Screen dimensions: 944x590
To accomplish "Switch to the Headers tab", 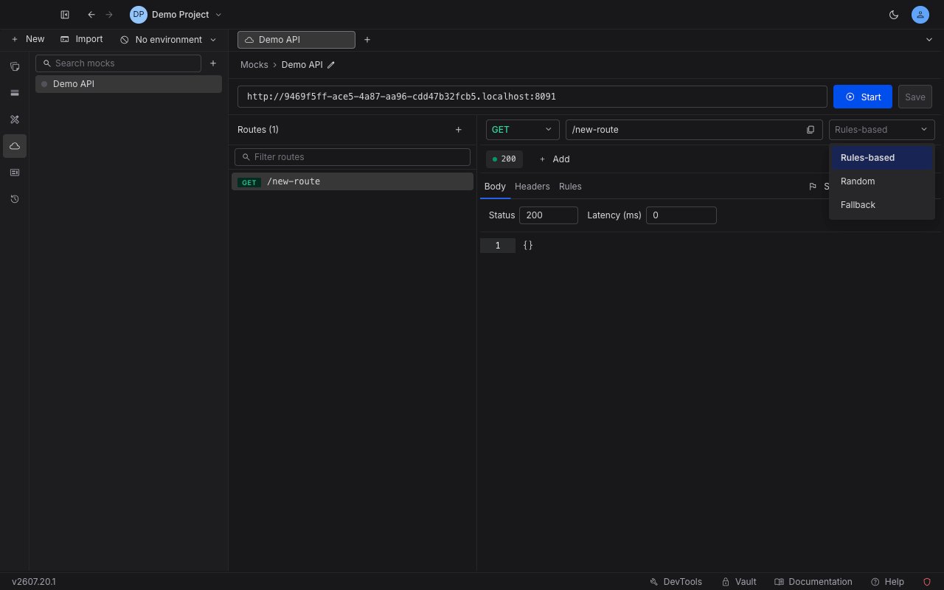I will [532, 187].
